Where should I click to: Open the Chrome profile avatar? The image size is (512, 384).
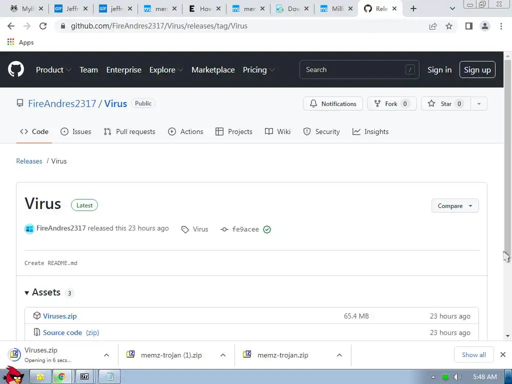pyautogui.click(x=485, y=26)
